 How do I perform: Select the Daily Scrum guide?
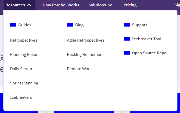pyautogui.click(x=21, y=69)
